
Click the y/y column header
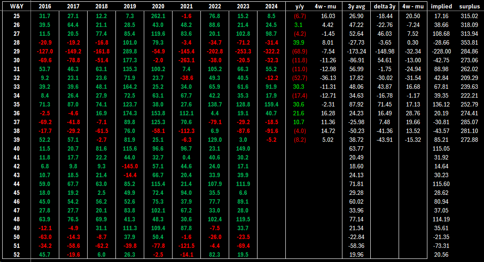click(300, 7)
